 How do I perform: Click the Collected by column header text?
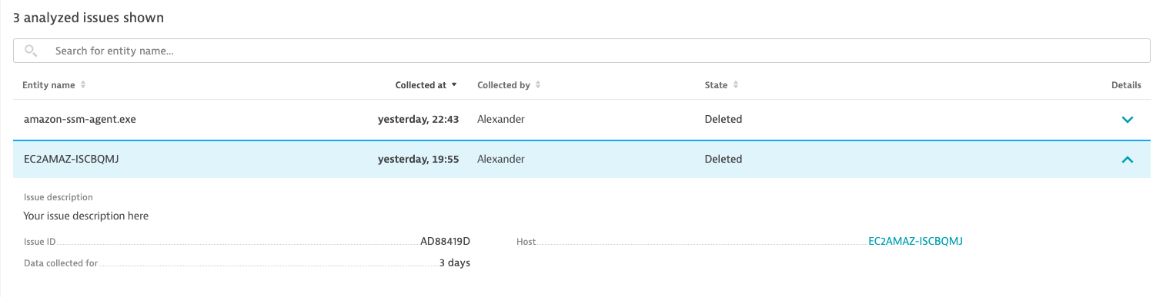(x=503, y=85)
